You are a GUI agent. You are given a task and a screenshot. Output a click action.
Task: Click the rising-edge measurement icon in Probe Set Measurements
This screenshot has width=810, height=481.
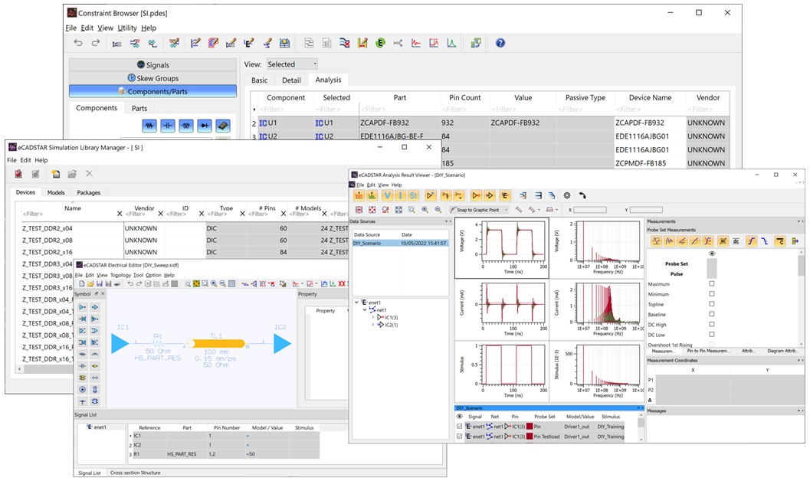click(752, 241)
